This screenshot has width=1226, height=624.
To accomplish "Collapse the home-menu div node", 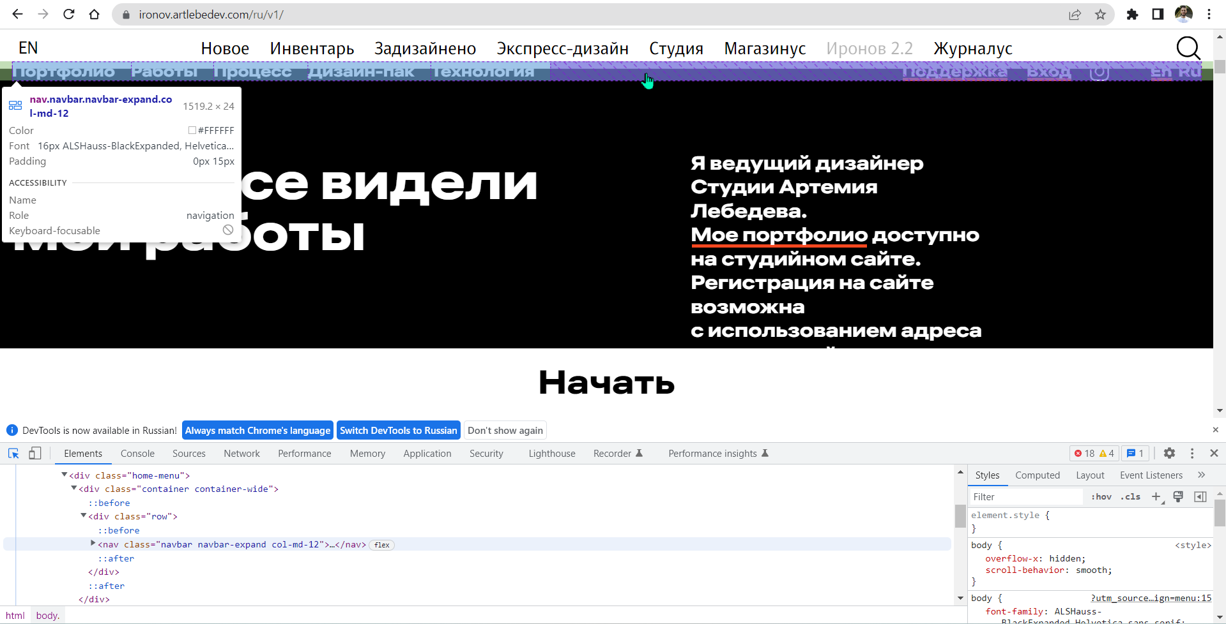I will pyautogui.click(x=65, y=475).
